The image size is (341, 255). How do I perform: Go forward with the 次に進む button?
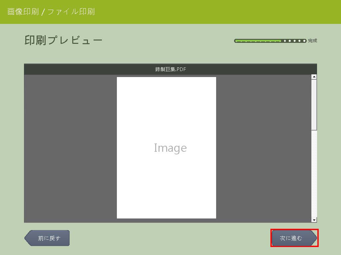tap(294, 238)
